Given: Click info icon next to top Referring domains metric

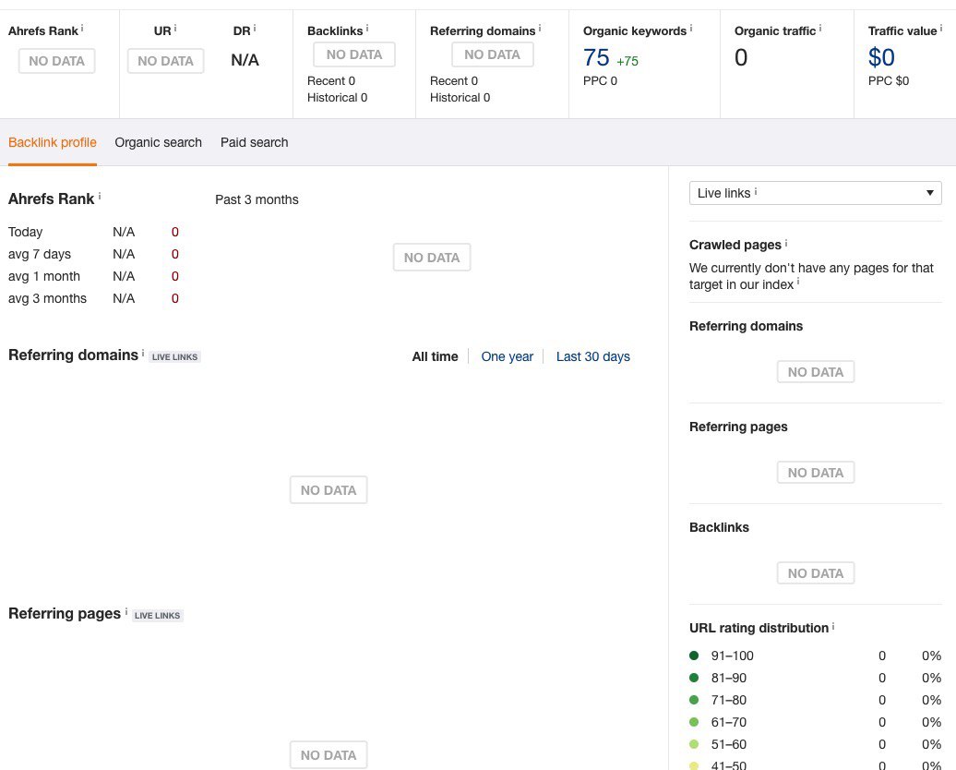Looking at the screenshot, I should coord(540,28).
